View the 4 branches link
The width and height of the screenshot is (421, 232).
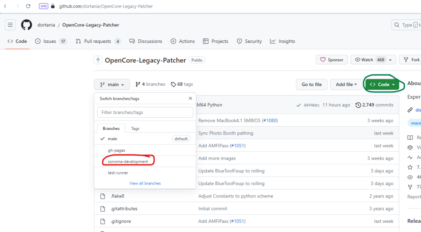click(x=150, y=84)
